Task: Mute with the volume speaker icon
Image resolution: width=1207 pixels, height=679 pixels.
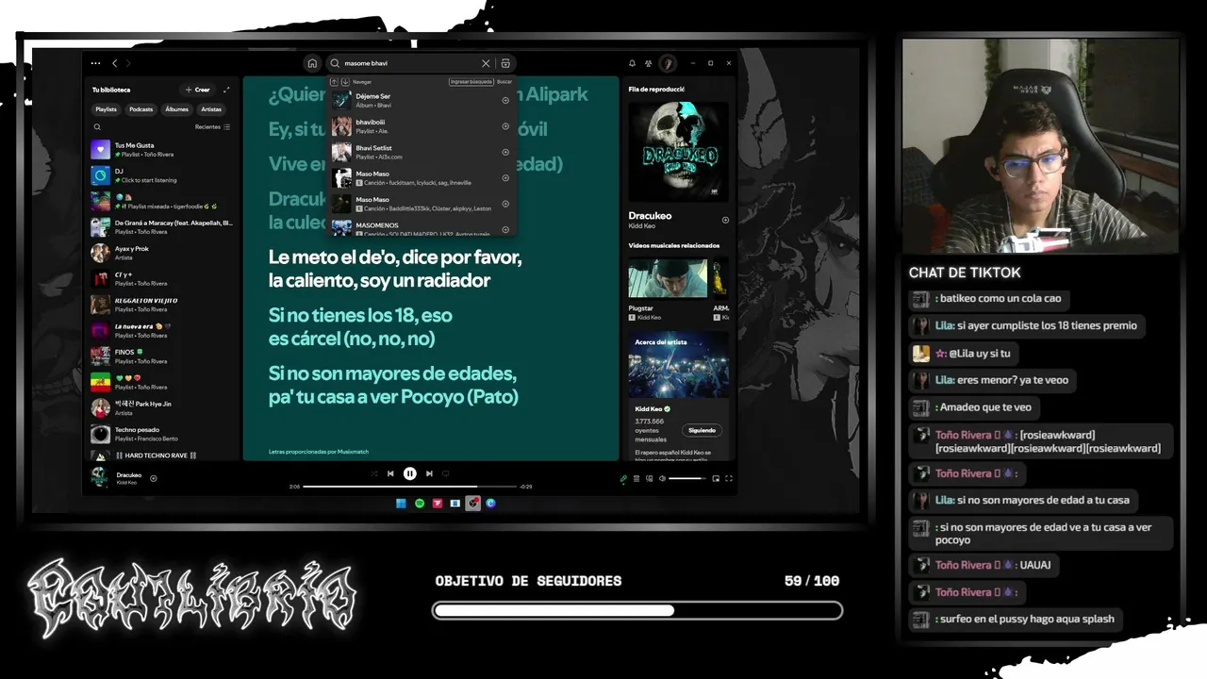Action: (662, 478)
